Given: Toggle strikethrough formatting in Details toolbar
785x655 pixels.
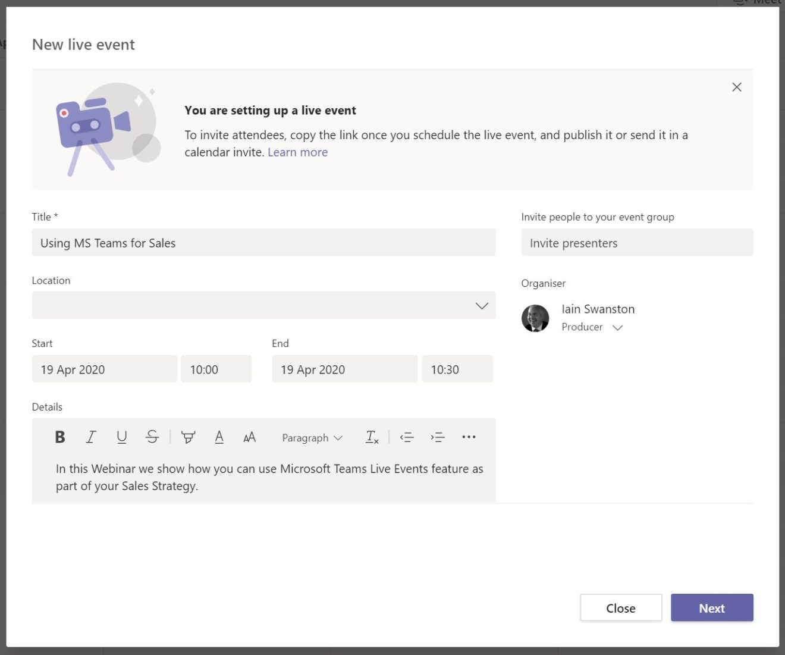Looking at the screenshot, I should pyautogui.click(x=152, y=437).
